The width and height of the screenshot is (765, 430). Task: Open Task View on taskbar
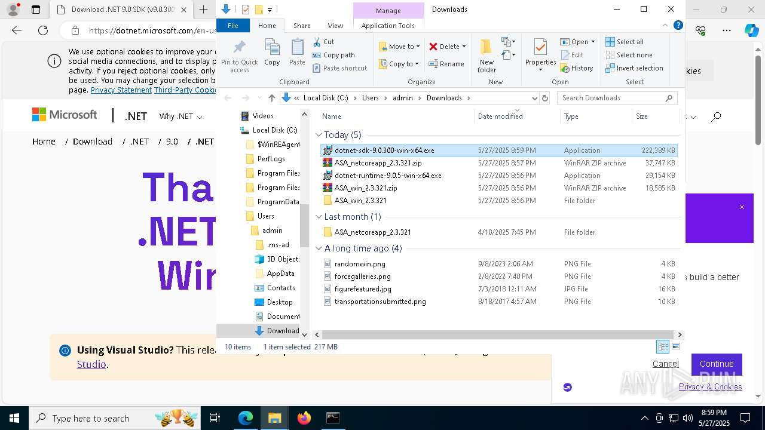point(215,418)
